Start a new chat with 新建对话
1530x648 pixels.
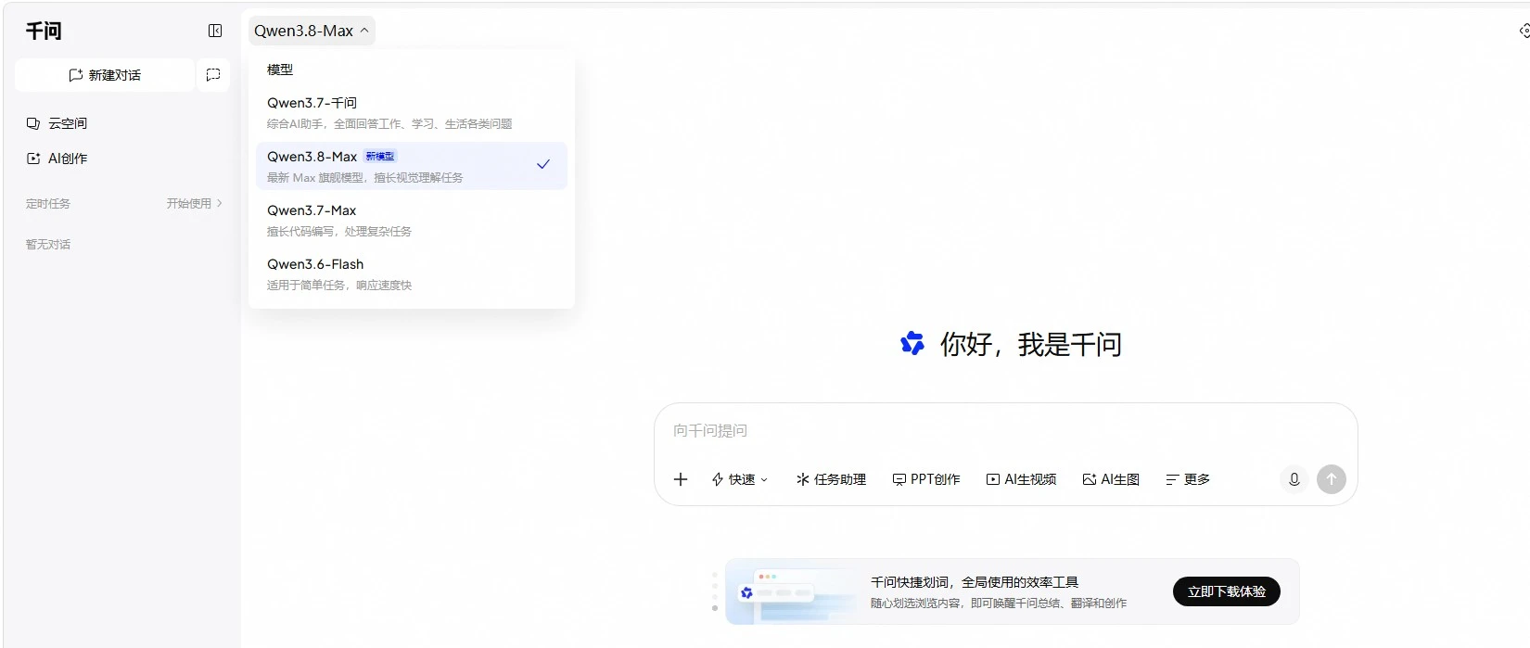(x=105, y=75)
